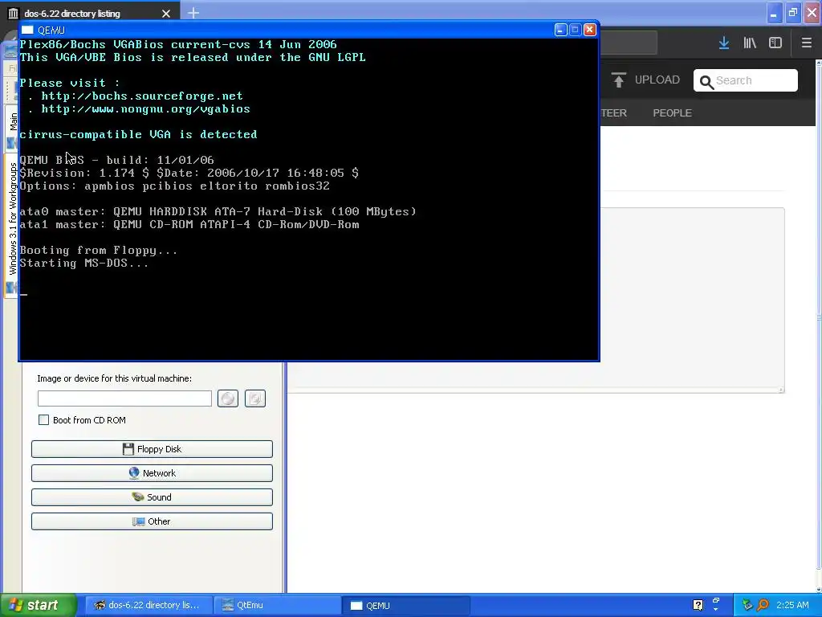This screenshot has width=822, height=617.
Task: Click inside the QEMU black console display
Action: click(x=309, y=199)
